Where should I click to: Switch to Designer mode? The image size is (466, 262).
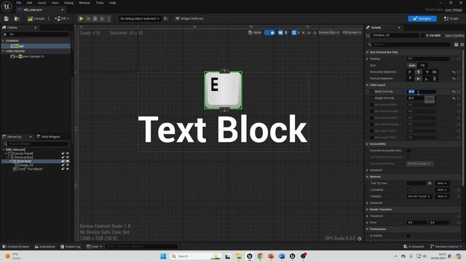[422, 19]
